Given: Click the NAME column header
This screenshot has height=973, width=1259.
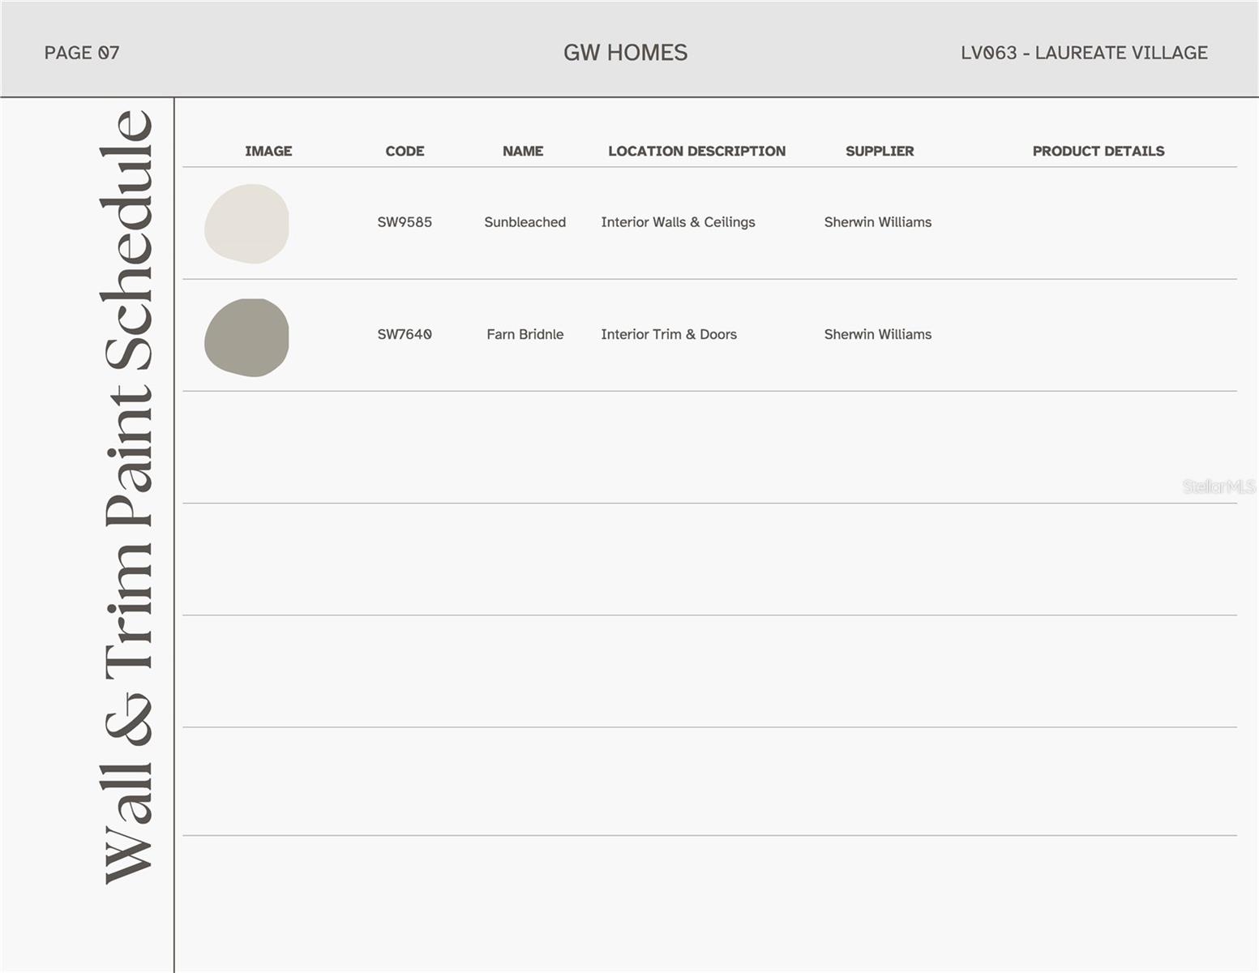Looking at the screenshot, I should 523,151.
